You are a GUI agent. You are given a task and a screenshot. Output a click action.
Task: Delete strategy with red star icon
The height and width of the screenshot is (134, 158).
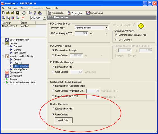coord(13,18)
